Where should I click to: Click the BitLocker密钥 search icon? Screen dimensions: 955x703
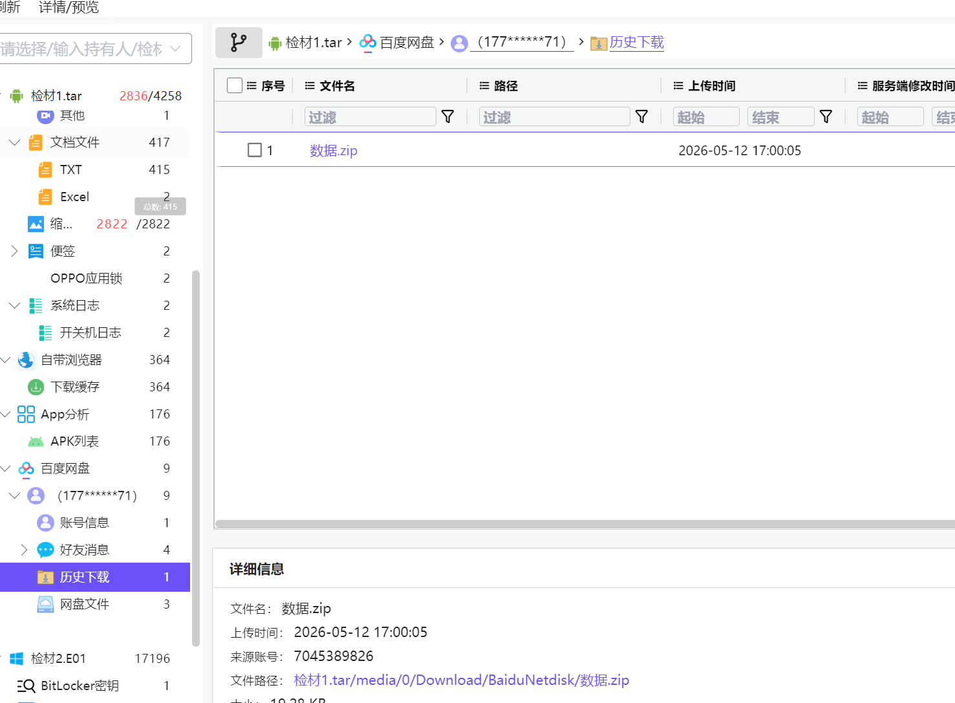point(26,686)
